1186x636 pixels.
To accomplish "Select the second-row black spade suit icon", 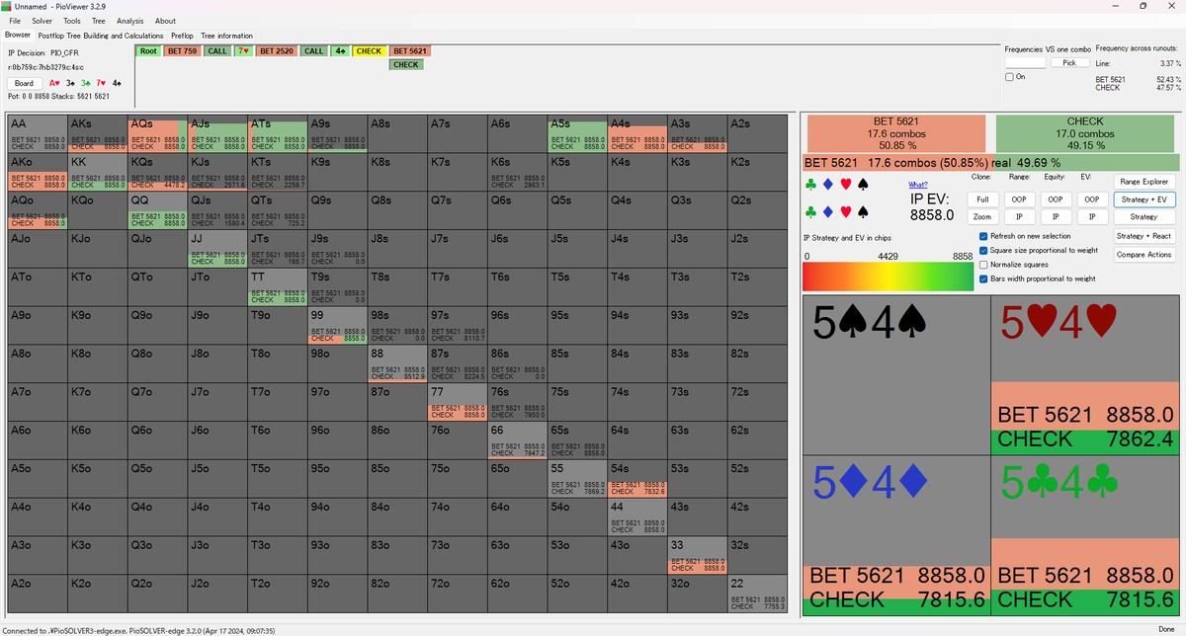I will [x=863, y=212].
